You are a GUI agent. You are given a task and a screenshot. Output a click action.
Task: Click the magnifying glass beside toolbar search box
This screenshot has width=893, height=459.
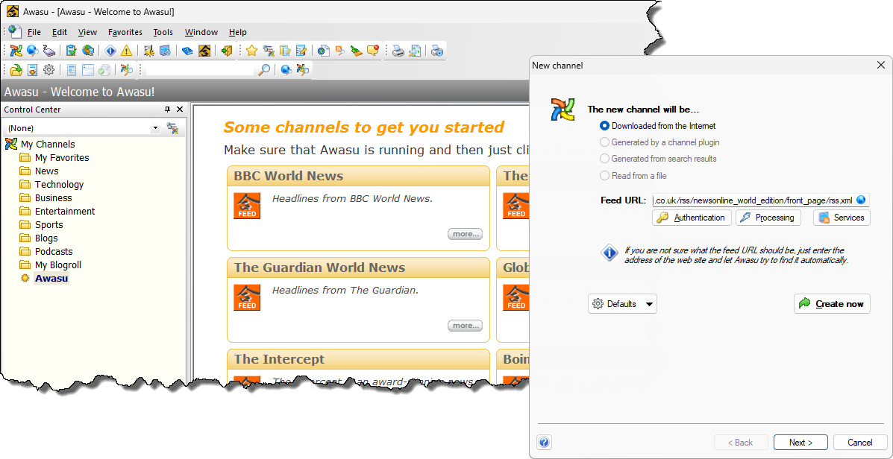(264, 69)
